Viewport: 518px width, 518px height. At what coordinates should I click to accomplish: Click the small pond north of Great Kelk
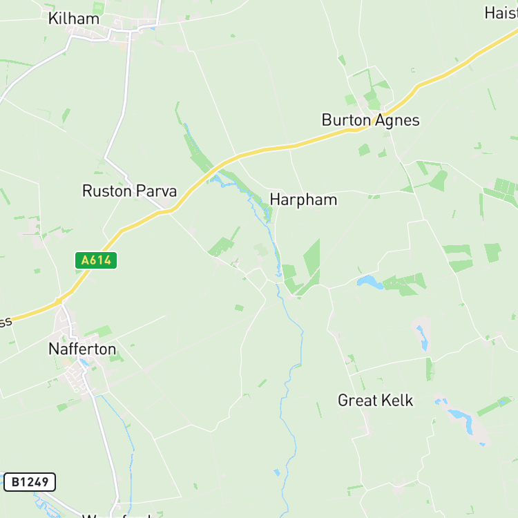(x=423, y=338)
